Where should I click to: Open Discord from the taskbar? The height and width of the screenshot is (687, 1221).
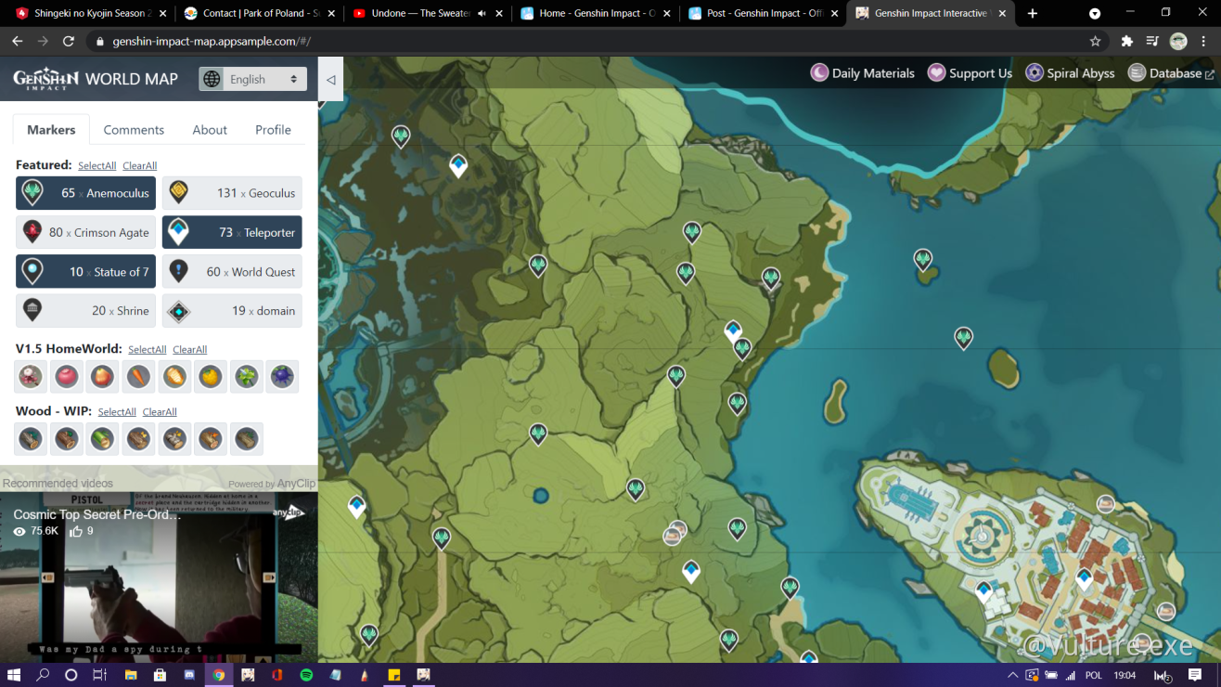pyautogui.click(x=189, y=675)
